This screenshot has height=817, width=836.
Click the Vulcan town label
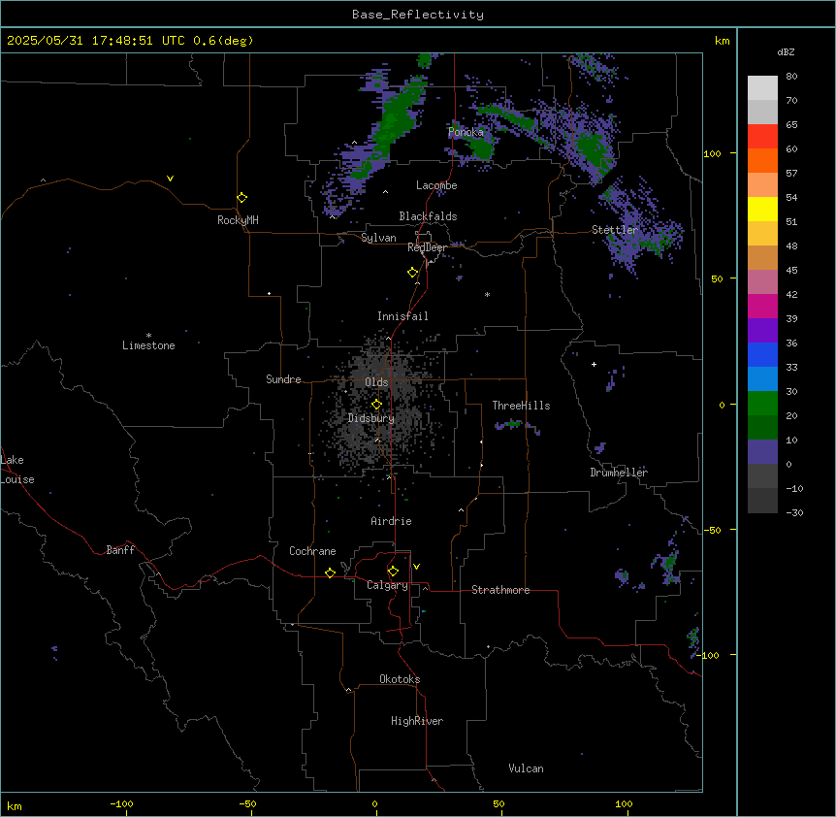point(527,768)
